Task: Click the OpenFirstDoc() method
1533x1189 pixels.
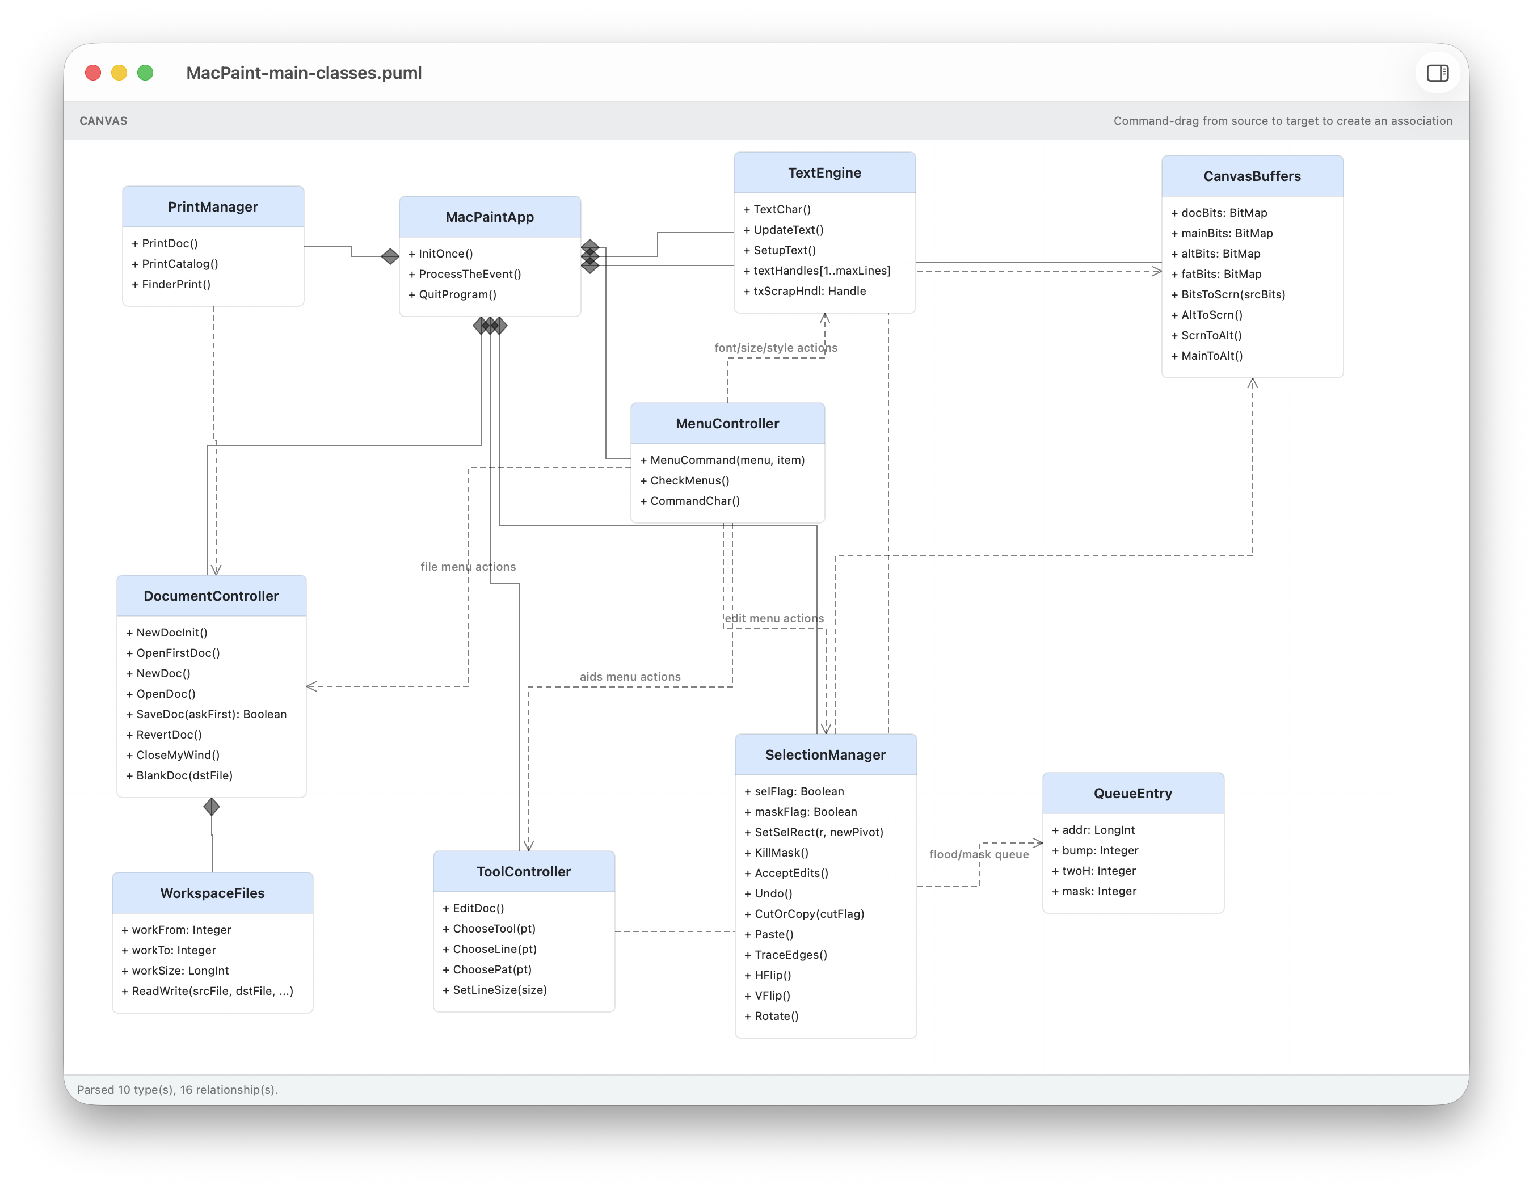Action: pyautogui.click(x=174, y=653)
